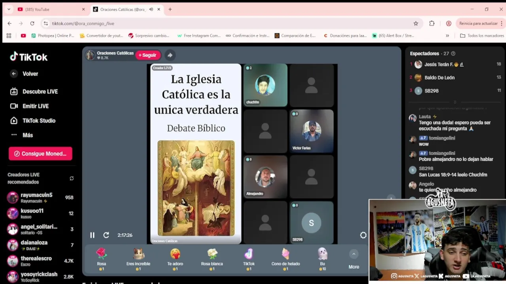Open rayumacuin5 live channel
Screen dimensions: 506x284
click(x=40, y=198)
